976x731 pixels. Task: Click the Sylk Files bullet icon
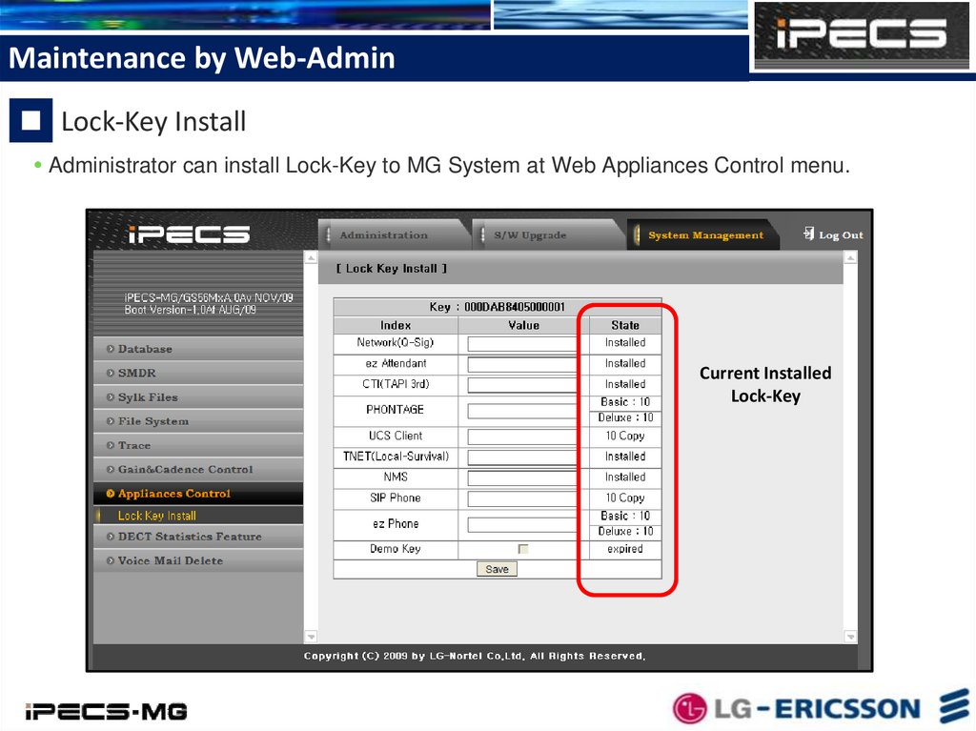(111, 397)
